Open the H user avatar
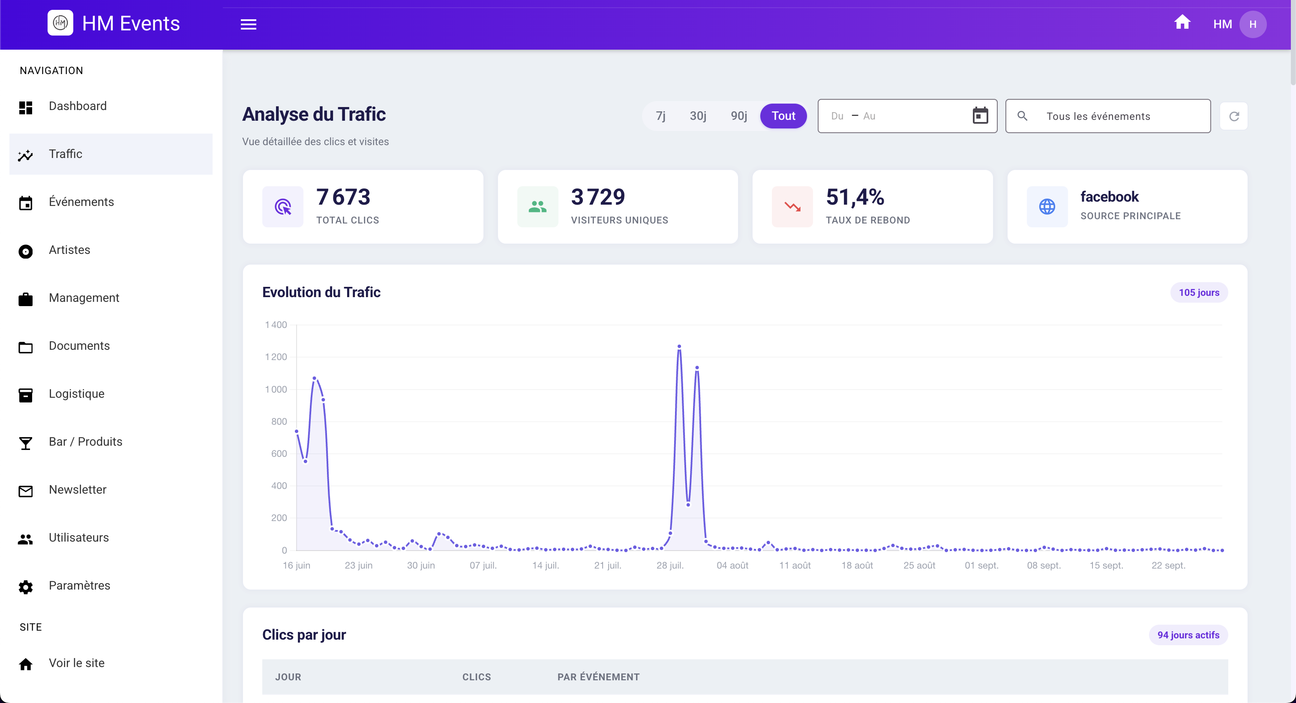Image resolution: width=1296 pixels, height=703 pixels. coord(1253,24)
